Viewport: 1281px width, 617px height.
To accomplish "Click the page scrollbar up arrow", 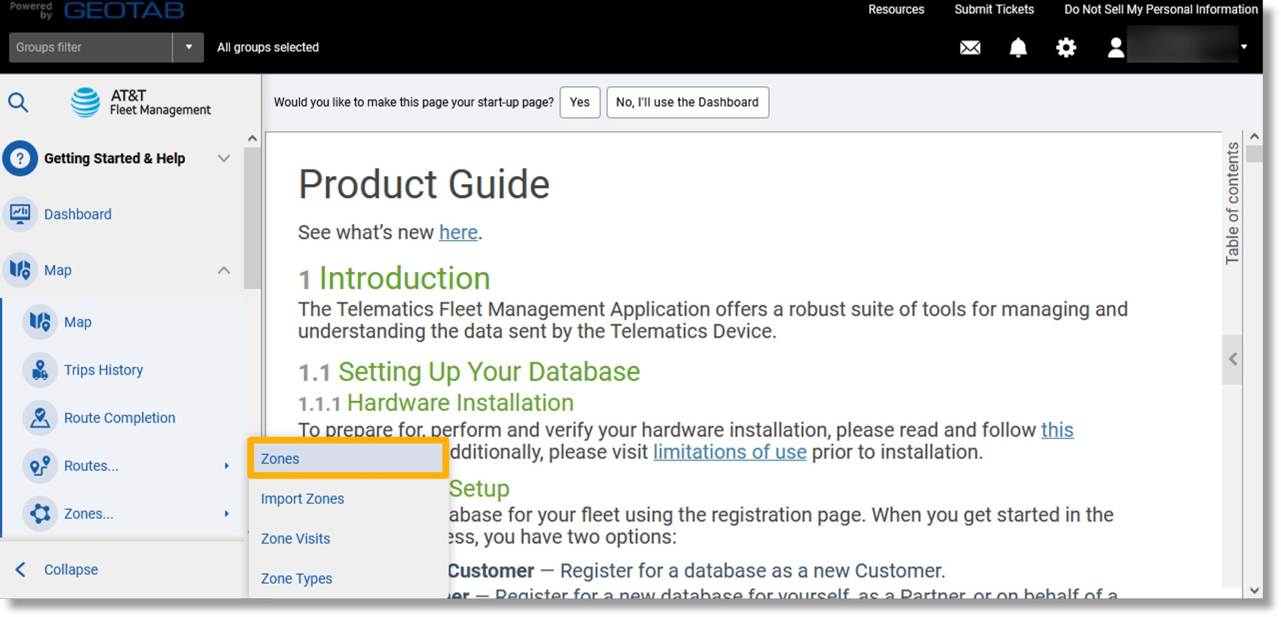I will coord(1254,136).
